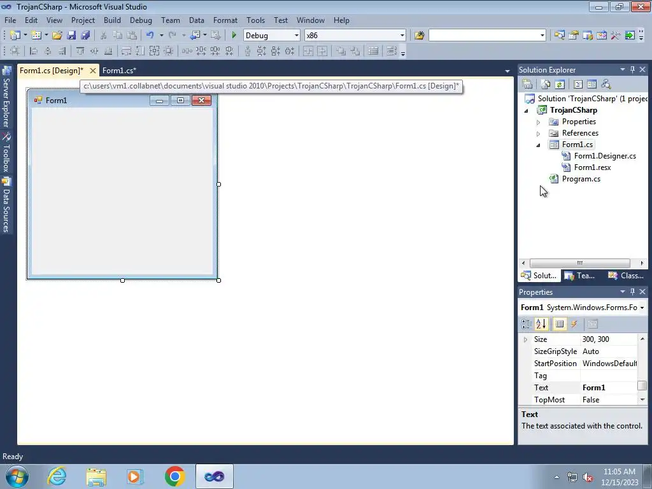Image resolution: width=652 pixels, height=489 pixels.
Task: Switch Properties panel to Events lightning button
Action: (574, 324)
